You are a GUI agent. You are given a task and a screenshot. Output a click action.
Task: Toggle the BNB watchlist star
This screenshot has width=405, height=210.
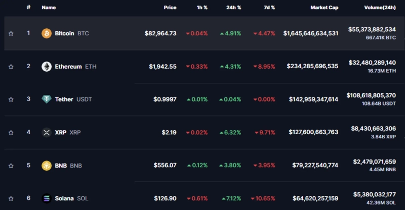[x=11, y=165]
